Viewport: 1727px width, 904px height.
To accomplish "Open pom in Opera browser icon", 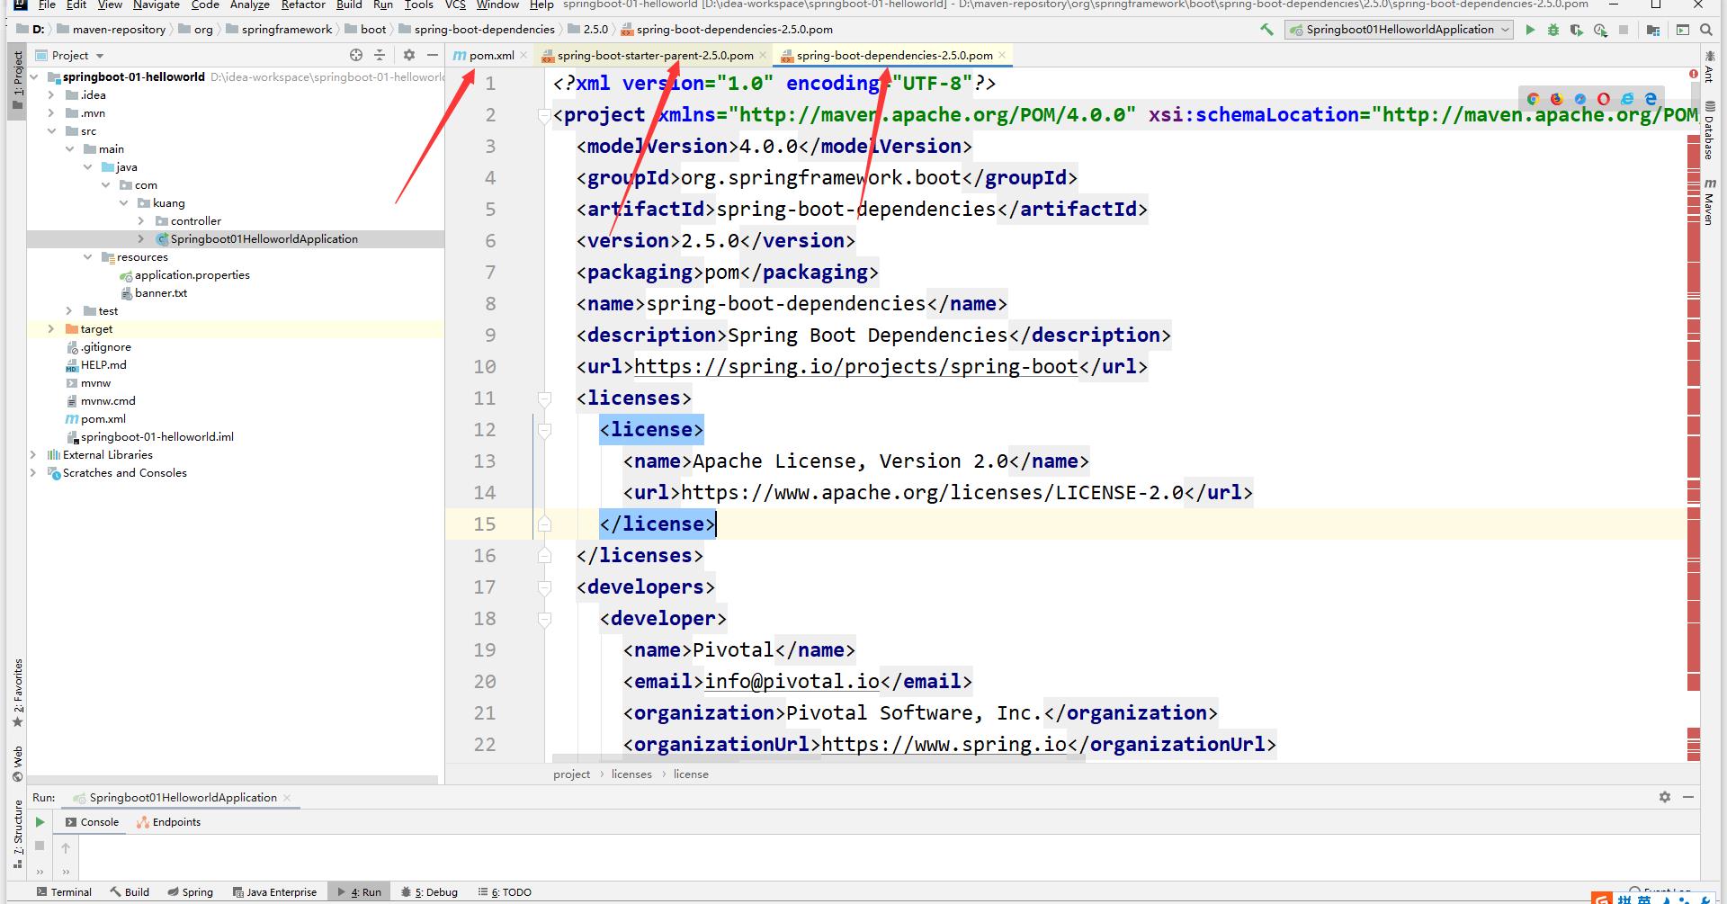I will [x=1604, y=99].
